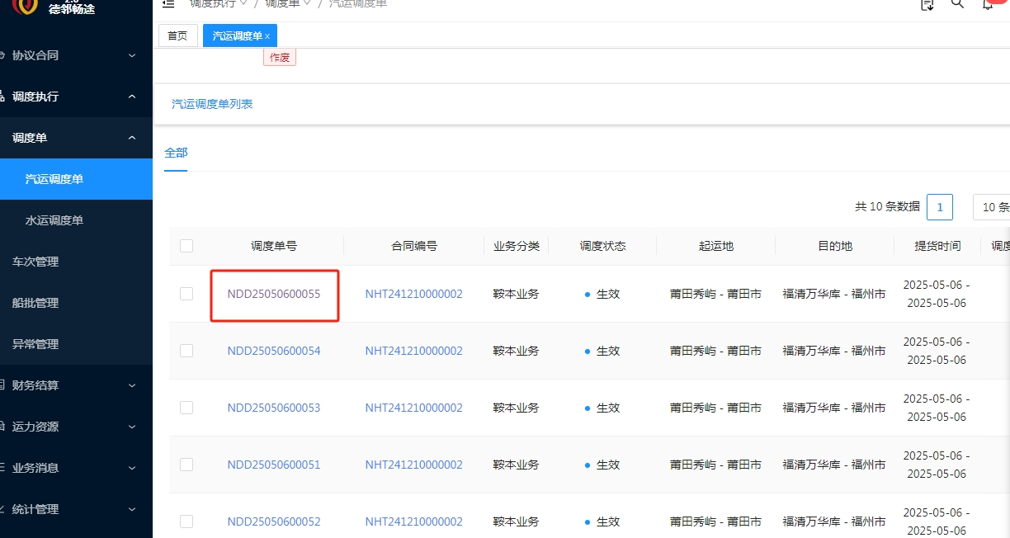Go to page 1 in pagination

(940, 207)
